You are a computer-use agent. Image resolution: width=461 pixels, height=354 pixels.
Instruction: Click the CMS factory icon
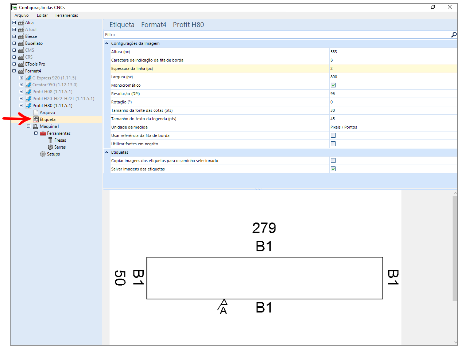21,50
